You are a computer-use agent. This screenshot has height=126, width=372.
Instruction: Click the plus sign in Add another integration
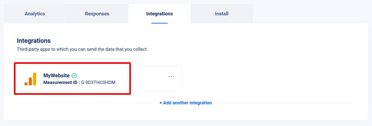(161, 103)
